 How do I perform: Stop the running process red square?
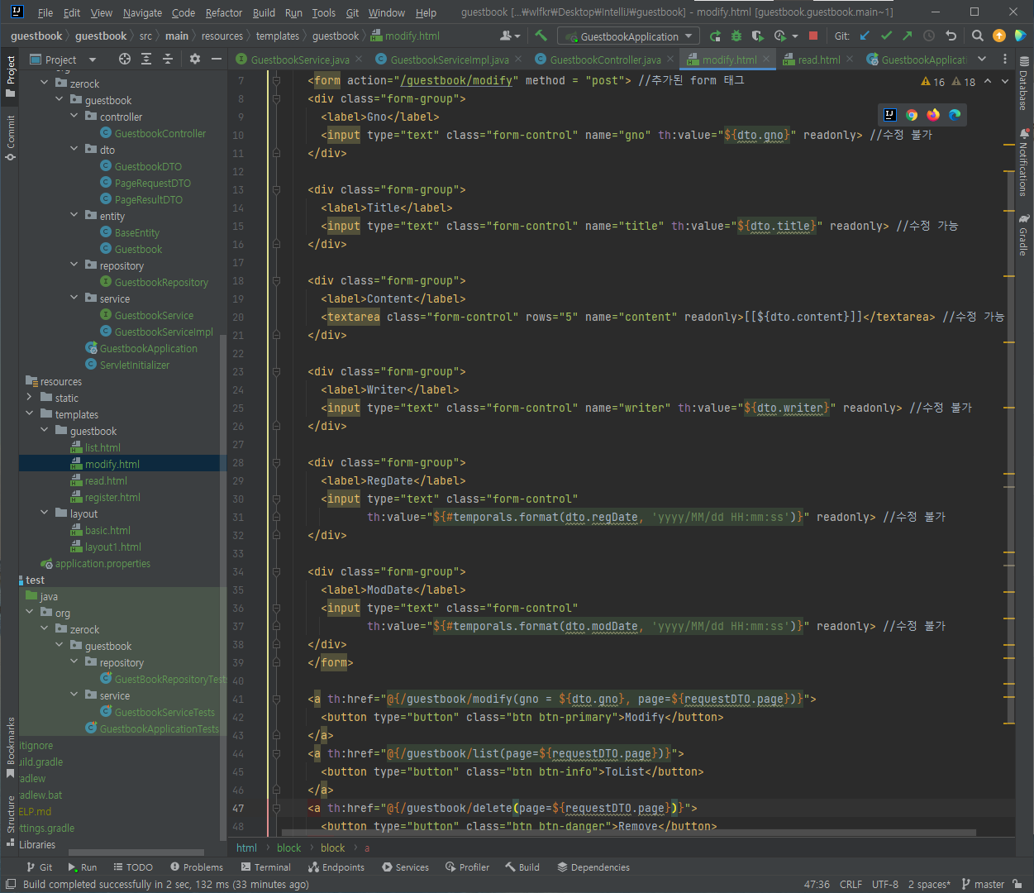click(813, 36)
